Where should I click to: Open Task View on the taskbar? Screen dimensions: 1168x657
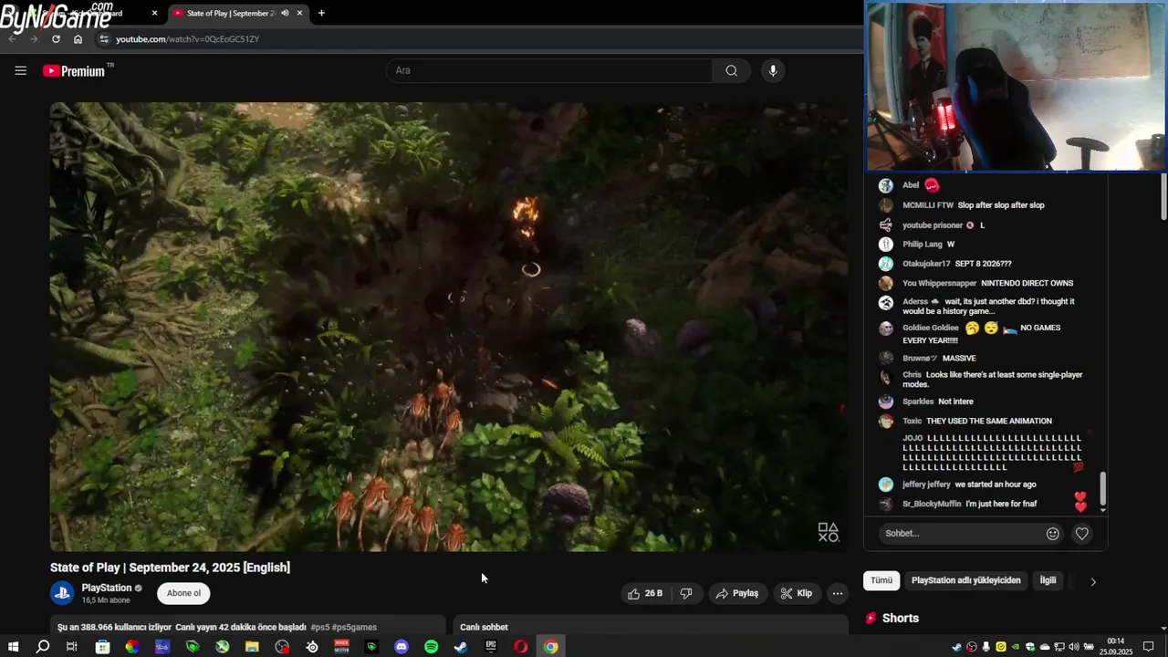(x=71, y=647)
